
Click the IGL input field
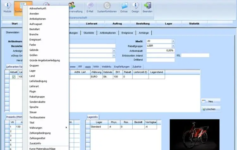195,55
